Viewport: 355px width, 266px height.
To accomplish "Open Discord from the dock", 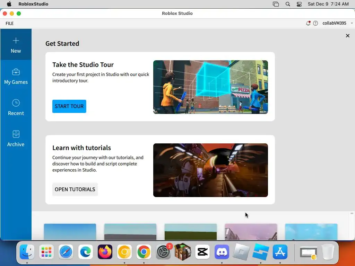I will (222, 252).
